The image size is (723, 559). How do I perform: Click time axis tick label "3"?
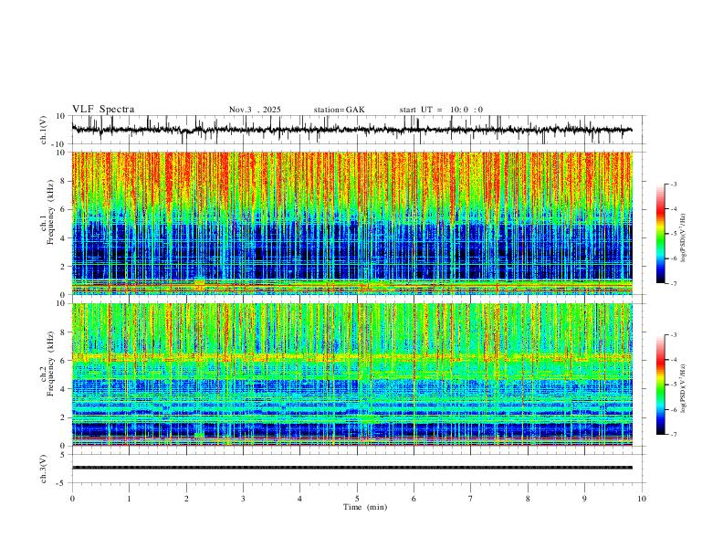[x=243, y=499]
